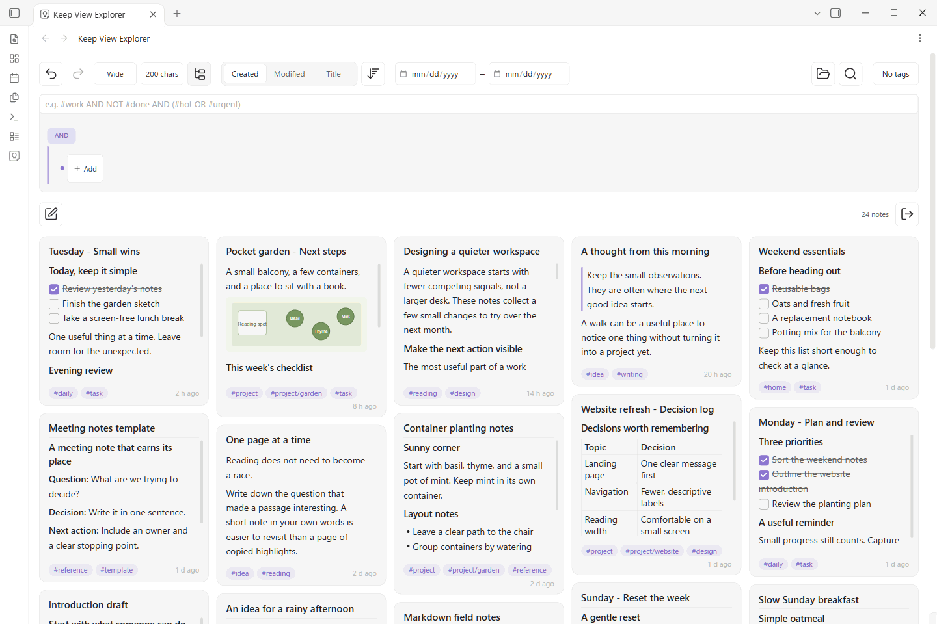Uncheck 'Sort the weekend notes' checkbox
The width and height of the screenshot is (937, 624).
[x=764, y=460]
